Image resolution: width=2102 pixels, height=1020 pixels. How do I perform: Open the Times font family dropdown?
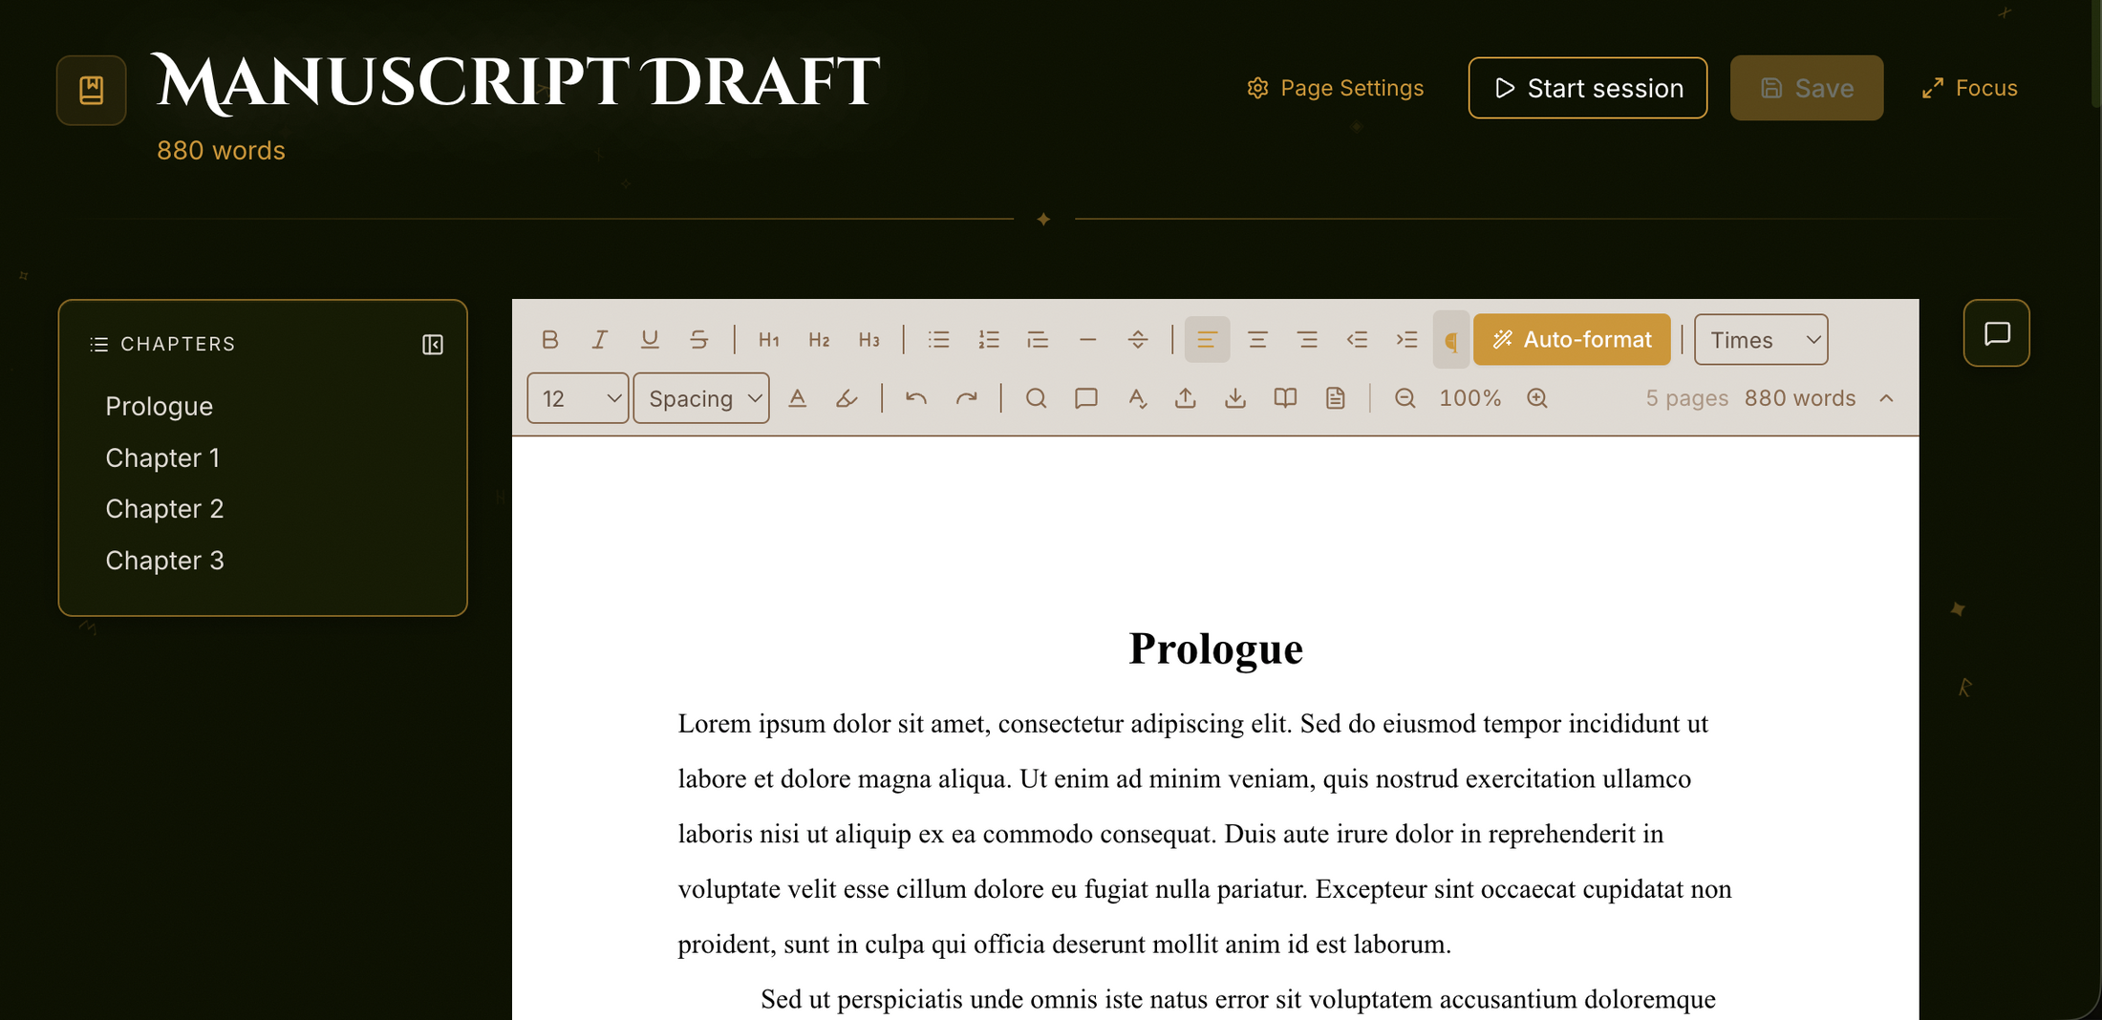1761,340
